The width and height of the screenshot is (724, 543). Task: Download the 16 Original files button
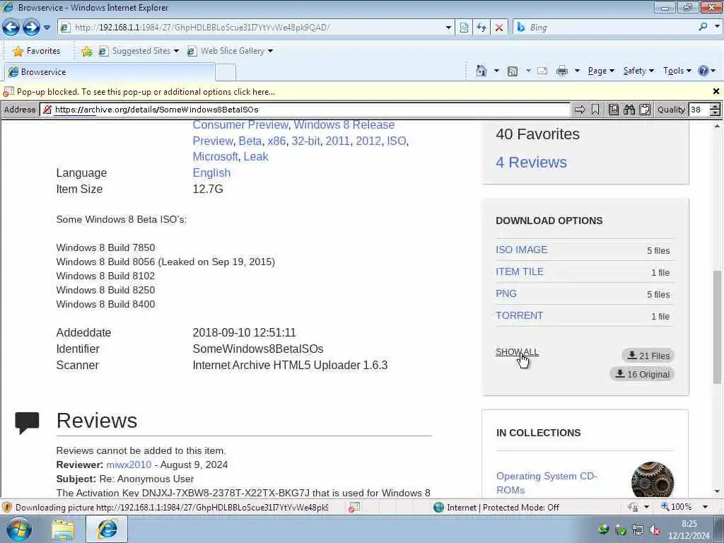click(642, 374)
